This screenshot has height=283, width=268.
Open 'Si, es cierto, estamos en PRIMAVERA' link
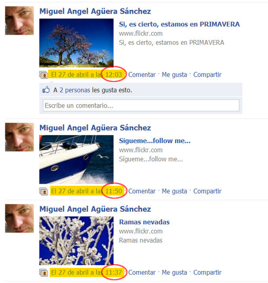point(179,24)
